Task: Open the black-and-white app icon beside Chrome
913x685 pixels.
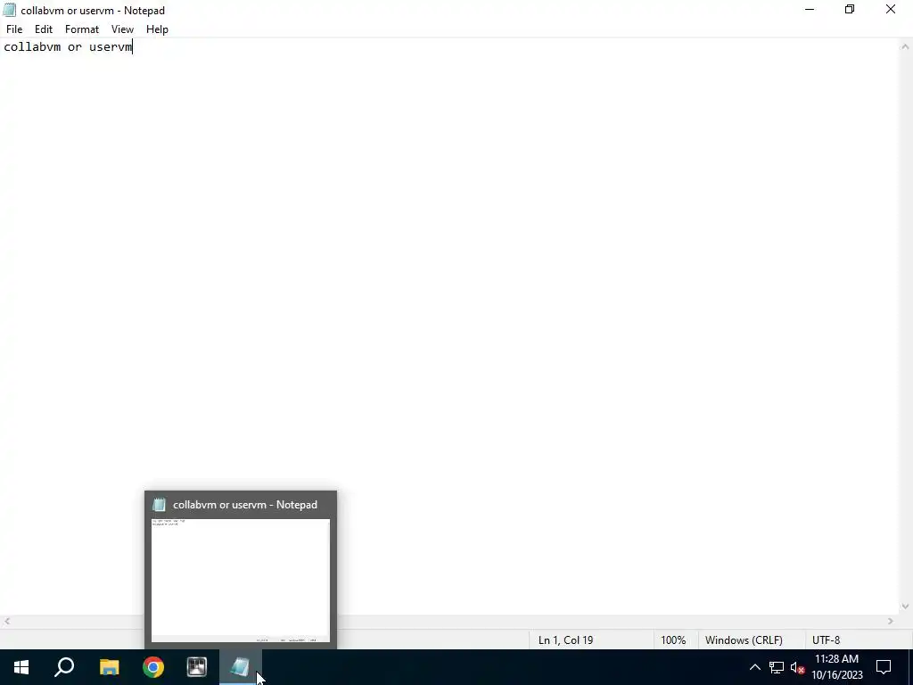Action: (x=197, y=667)
